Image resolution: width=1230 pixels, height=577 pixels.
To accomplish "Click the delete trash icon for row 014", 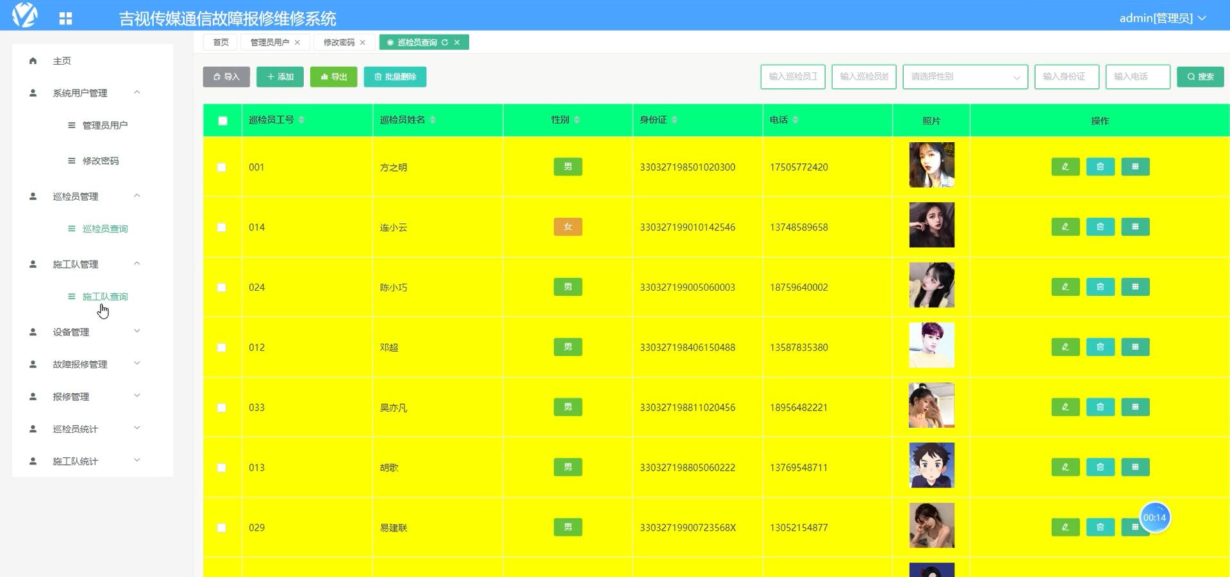I will coord(1100,227).
